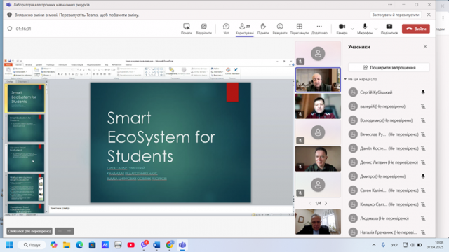Open Copilot from the taskbar
The image size is (449, 252).
coord(53,245)
